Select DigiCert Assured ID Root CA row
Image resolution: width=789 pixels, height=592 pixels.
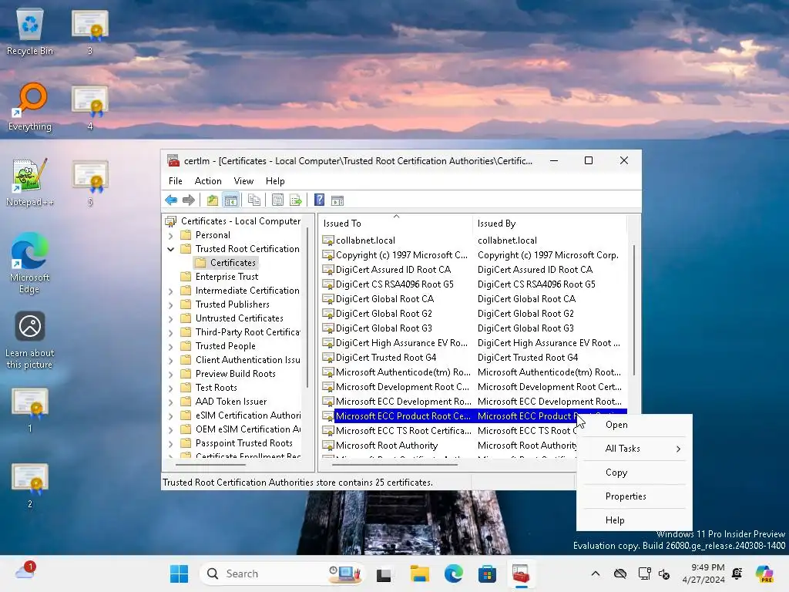click(x=474, y=269)
